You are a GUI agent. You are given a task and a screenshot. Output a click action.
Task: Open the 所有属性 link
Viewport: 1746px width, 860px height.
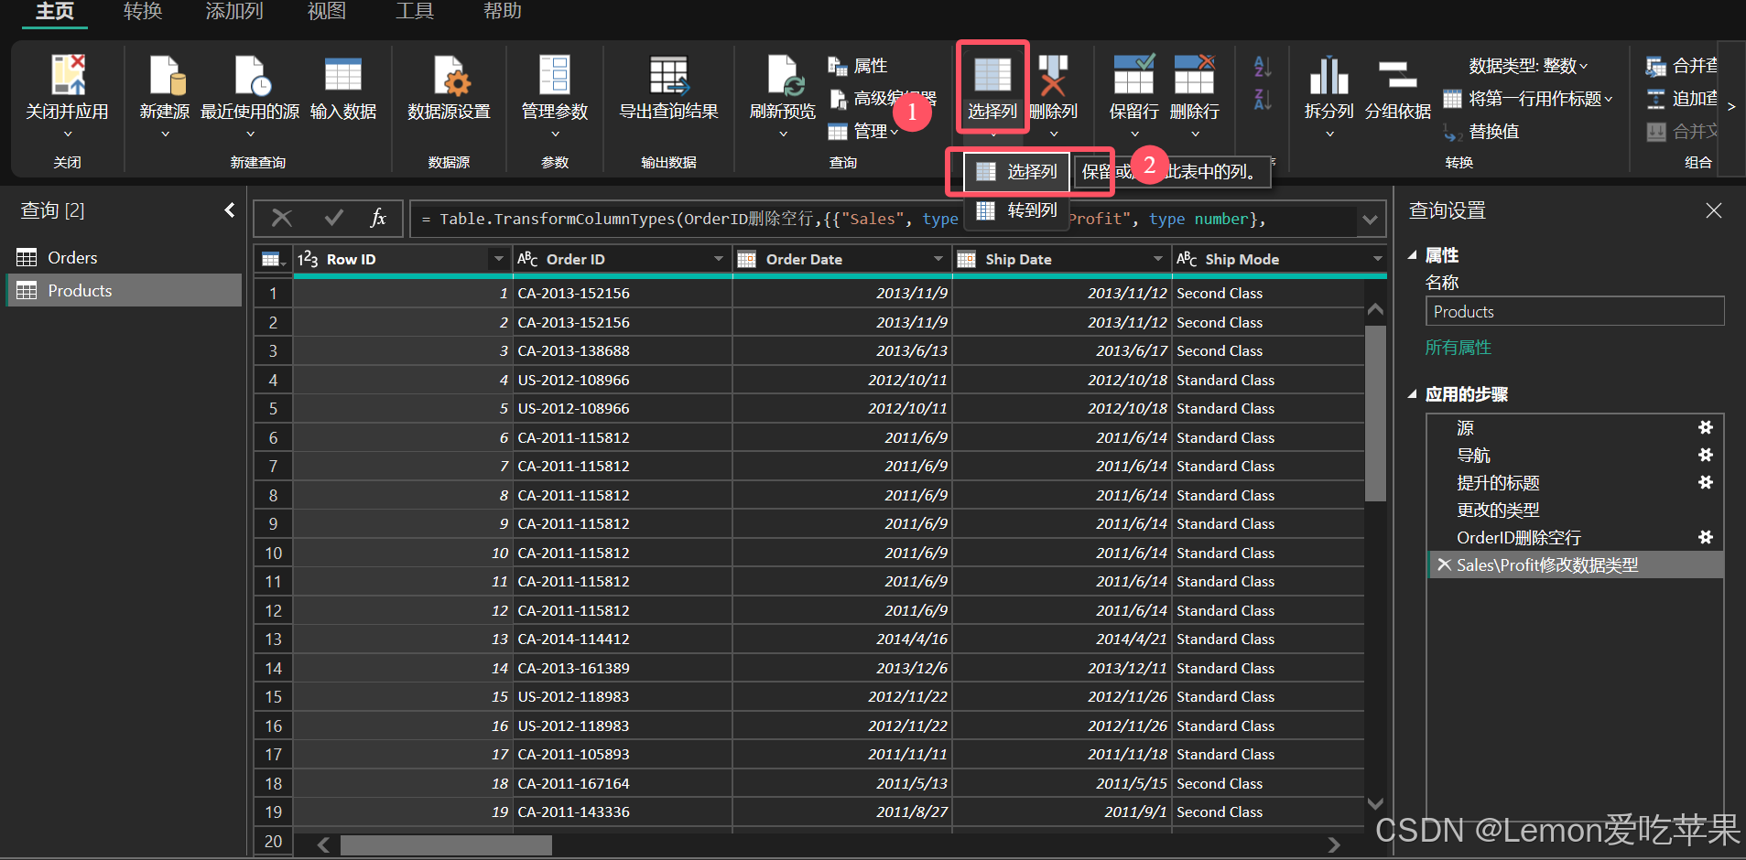click(1459, 348)
